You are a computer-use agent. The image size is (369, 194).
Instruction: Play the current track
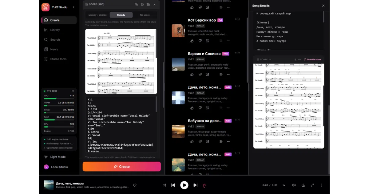click(x=184, y=185)
